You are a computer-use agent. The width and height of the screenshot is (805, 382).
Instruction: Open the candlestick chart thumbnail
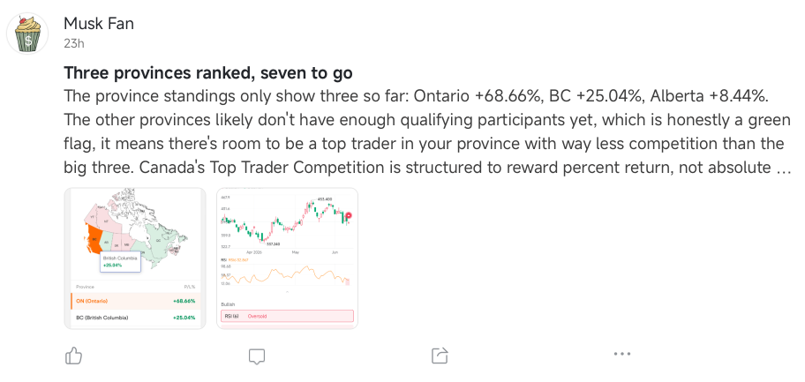(287, 258)
